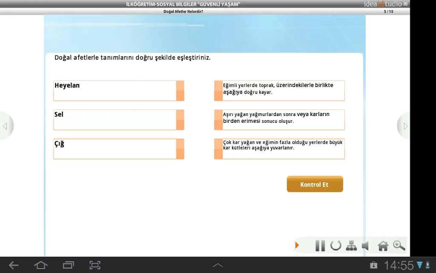Pick the definition starting 'Aşırı yağan yağmurlardan'
The height and width of the screenshot is (273, 436).
tap(279, 120)
